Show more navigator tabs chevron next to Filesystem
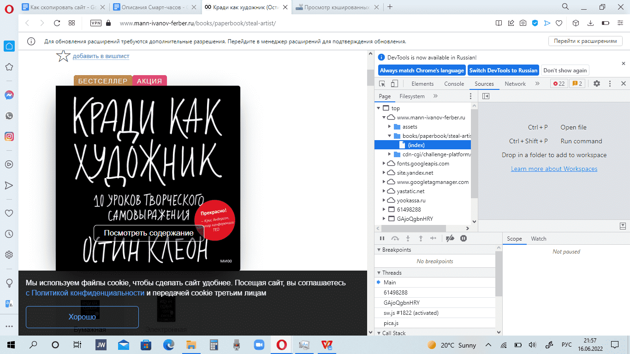The height and width of the screenshot is (354, 630). coord(435,96)
